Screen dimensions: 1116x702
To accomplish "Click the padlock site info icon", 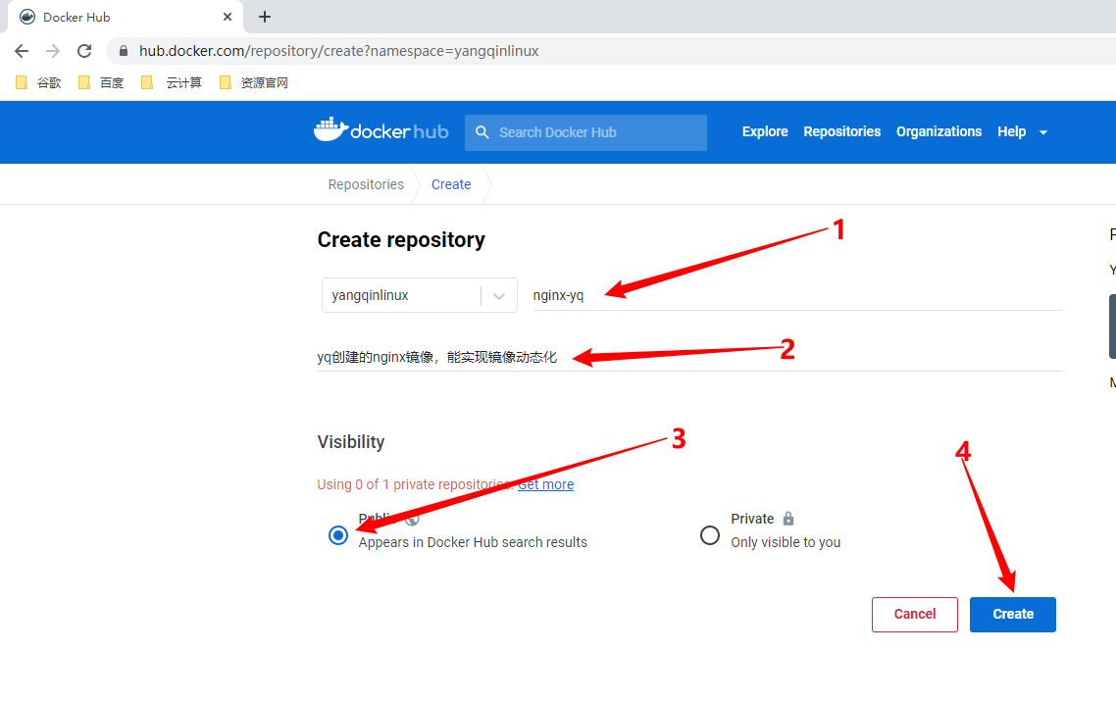I will [x=123, y=51].
